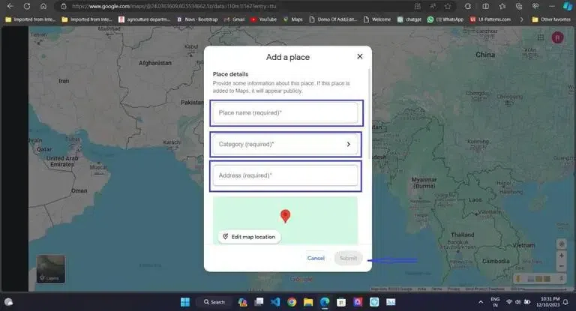Click the Edit map location button
Image resolution: width=576 pixels, height=311 pixels.
click(x=250, y=237)
